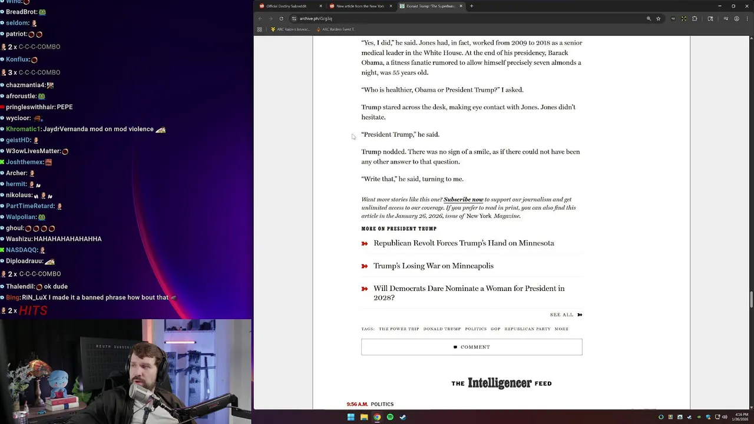
Task: Click chat username Bing
Action: point(12,298)
